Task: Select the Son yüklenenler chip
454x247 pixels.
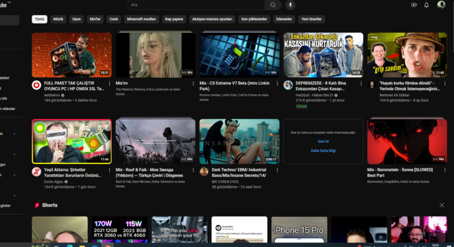Action: coord(254,19)
